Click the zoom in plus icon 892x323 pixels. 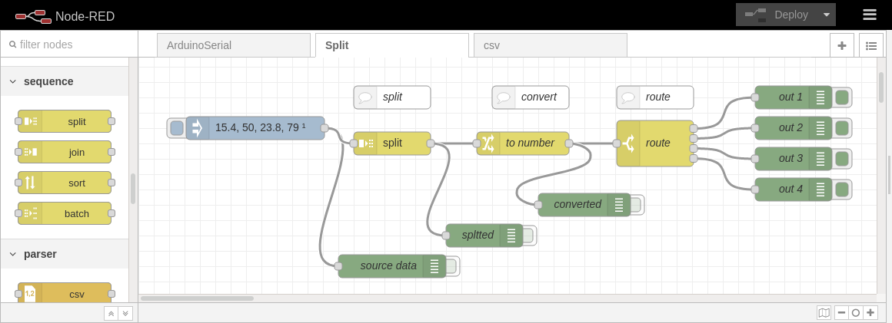point(870,312)
